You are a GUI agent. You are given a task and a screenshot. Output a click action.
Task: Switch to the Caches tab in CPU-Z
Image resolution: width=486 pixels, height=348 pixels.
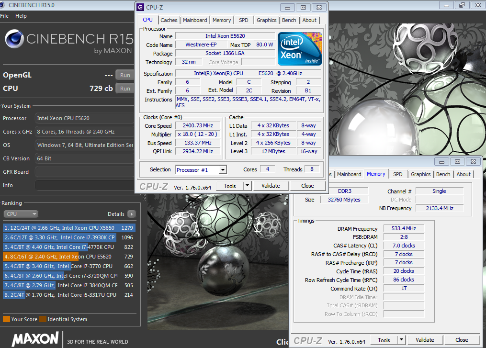click(169, 20)
